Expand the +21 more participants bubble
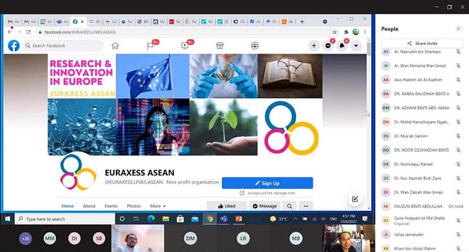Screen dimensions: 469x252 pyautogui.click(x=25, y=238)
